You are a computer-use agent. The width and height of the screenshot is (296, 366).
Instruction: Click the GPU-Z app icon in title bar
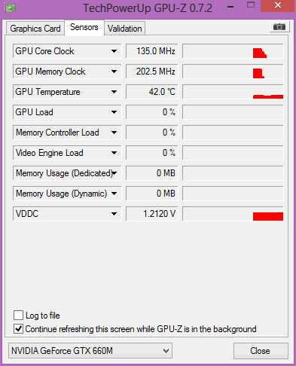pos(11,8)
